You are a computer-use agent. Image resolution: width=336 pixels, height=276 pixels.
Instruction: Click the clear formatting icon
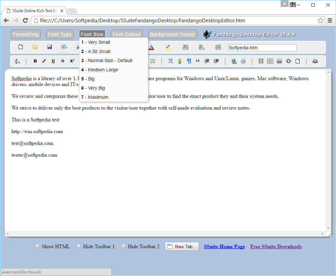coord(17,61)
